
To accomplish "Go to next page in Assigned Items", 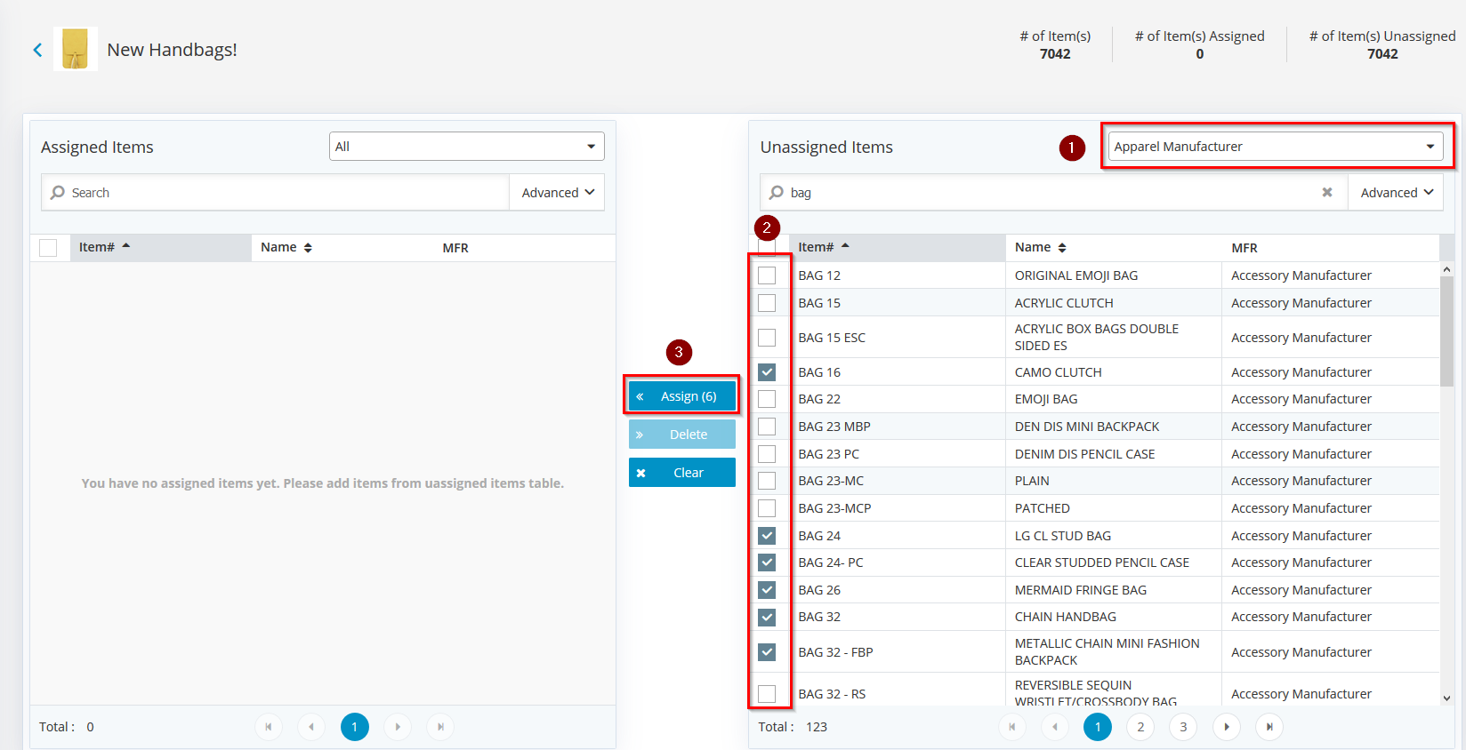I will pyautogui.click(x=398, y=727).
